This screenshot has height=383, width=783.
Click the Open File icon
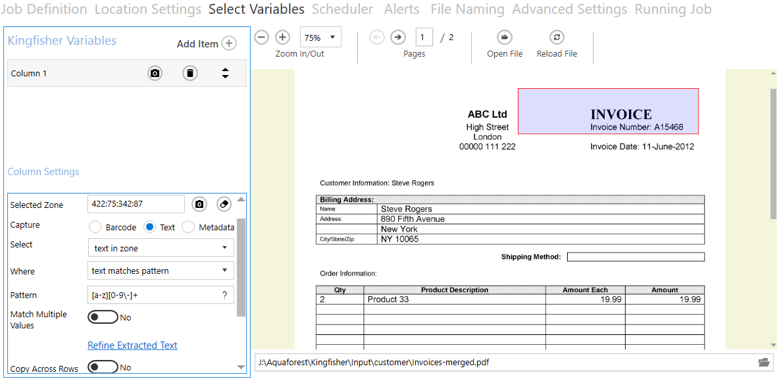tap(505, 38)
